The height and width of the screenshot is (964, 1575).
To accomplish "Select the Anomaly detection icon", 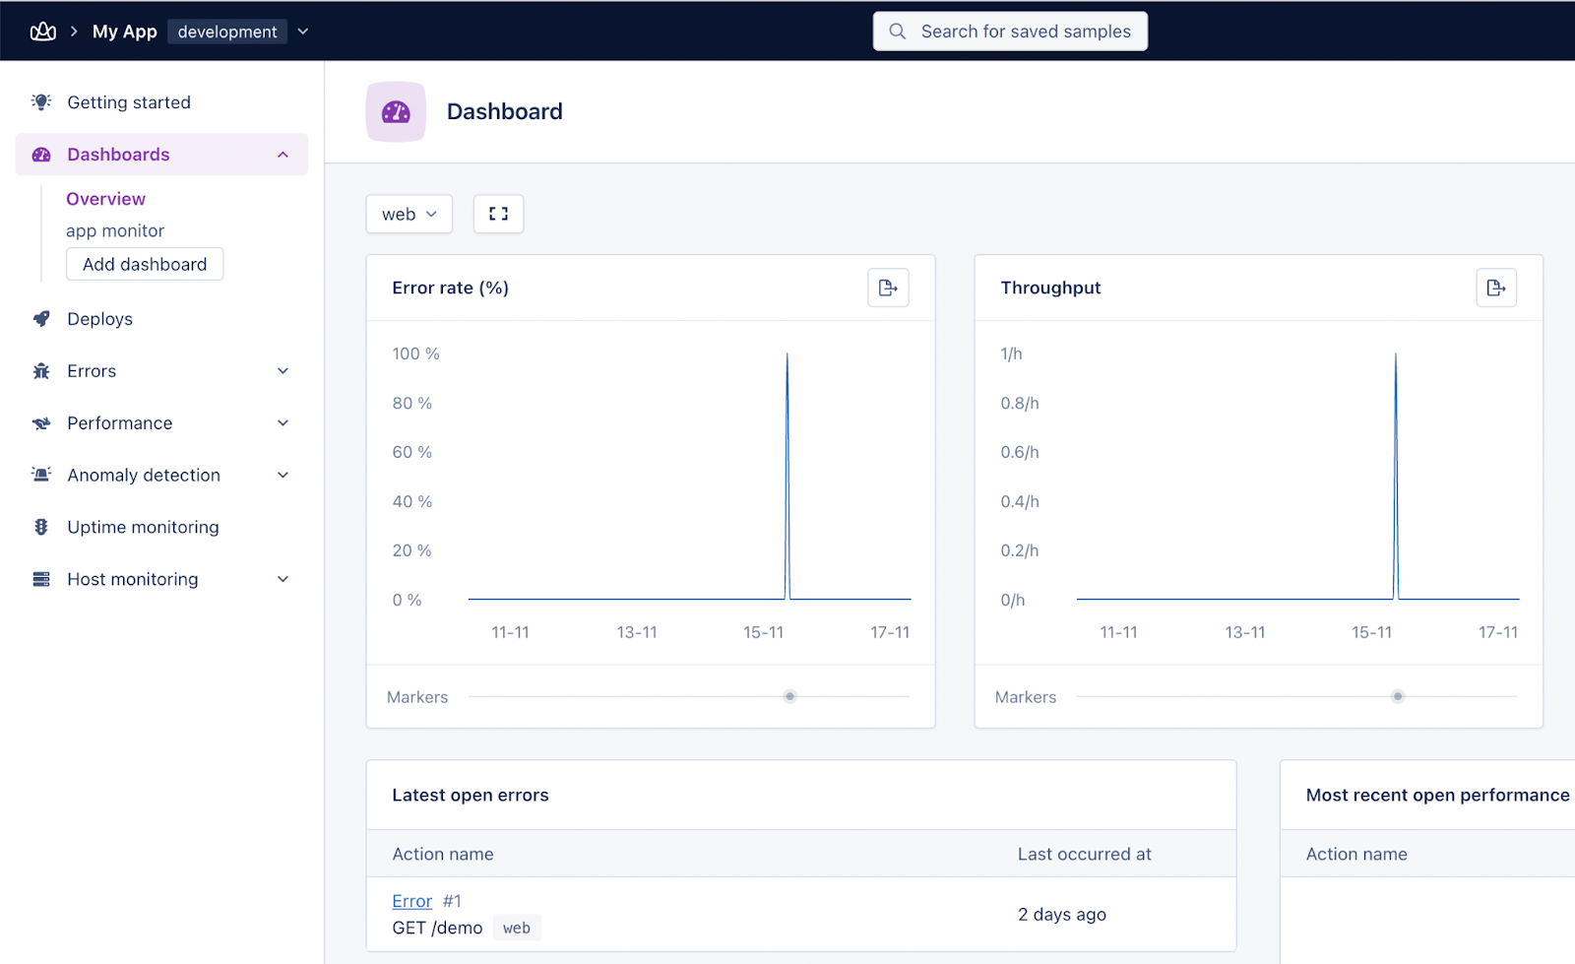I will [40, 474].
